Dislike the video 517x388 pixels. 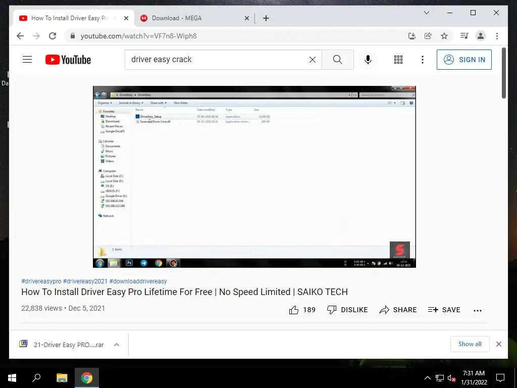tap(347, 310)
